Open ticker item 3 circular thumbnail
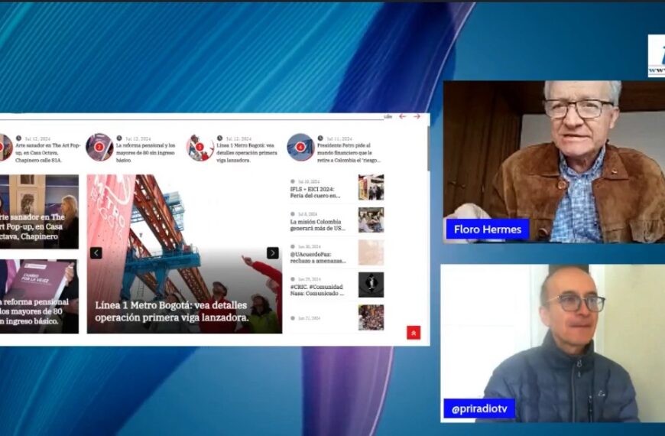 click(199, 148)
